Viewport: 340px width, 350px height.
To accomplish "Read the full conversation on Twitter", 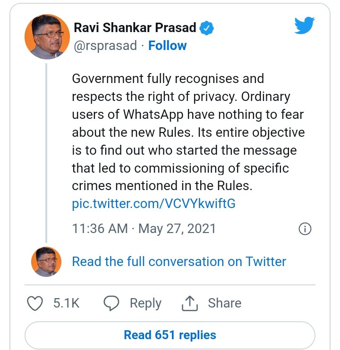I will pos(179,261).
